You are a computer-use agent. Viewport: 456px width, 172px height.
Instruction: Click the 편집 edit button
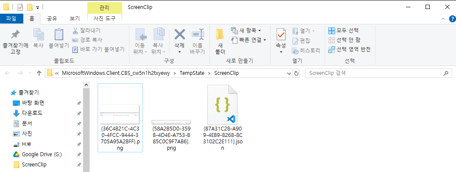pyautogui.click(x=301, y=41)
